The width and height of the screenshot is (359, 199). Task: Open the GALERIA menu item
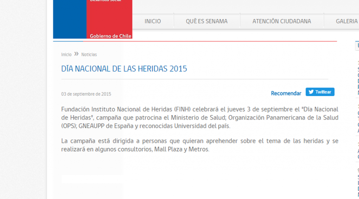coord(346,21)
